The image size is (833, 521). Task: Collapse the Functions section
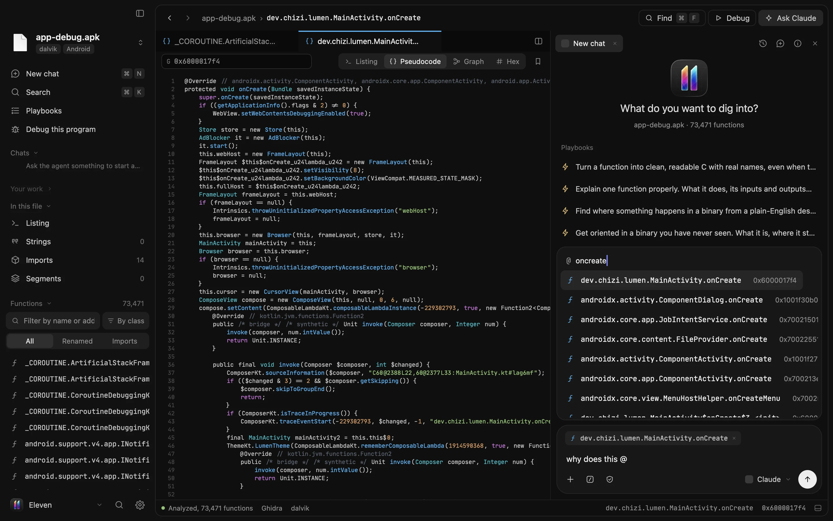tap(31, 304)
